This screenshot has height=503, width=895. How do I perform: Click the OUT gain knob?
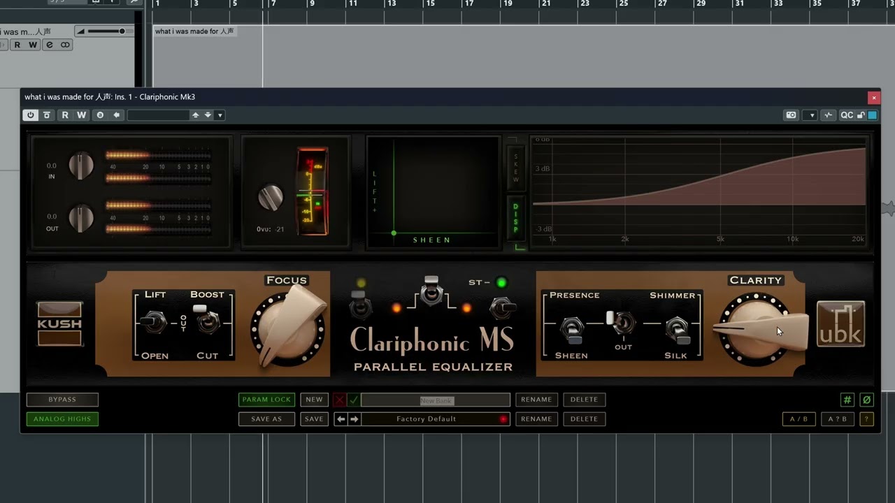click(x=81, y=218)
